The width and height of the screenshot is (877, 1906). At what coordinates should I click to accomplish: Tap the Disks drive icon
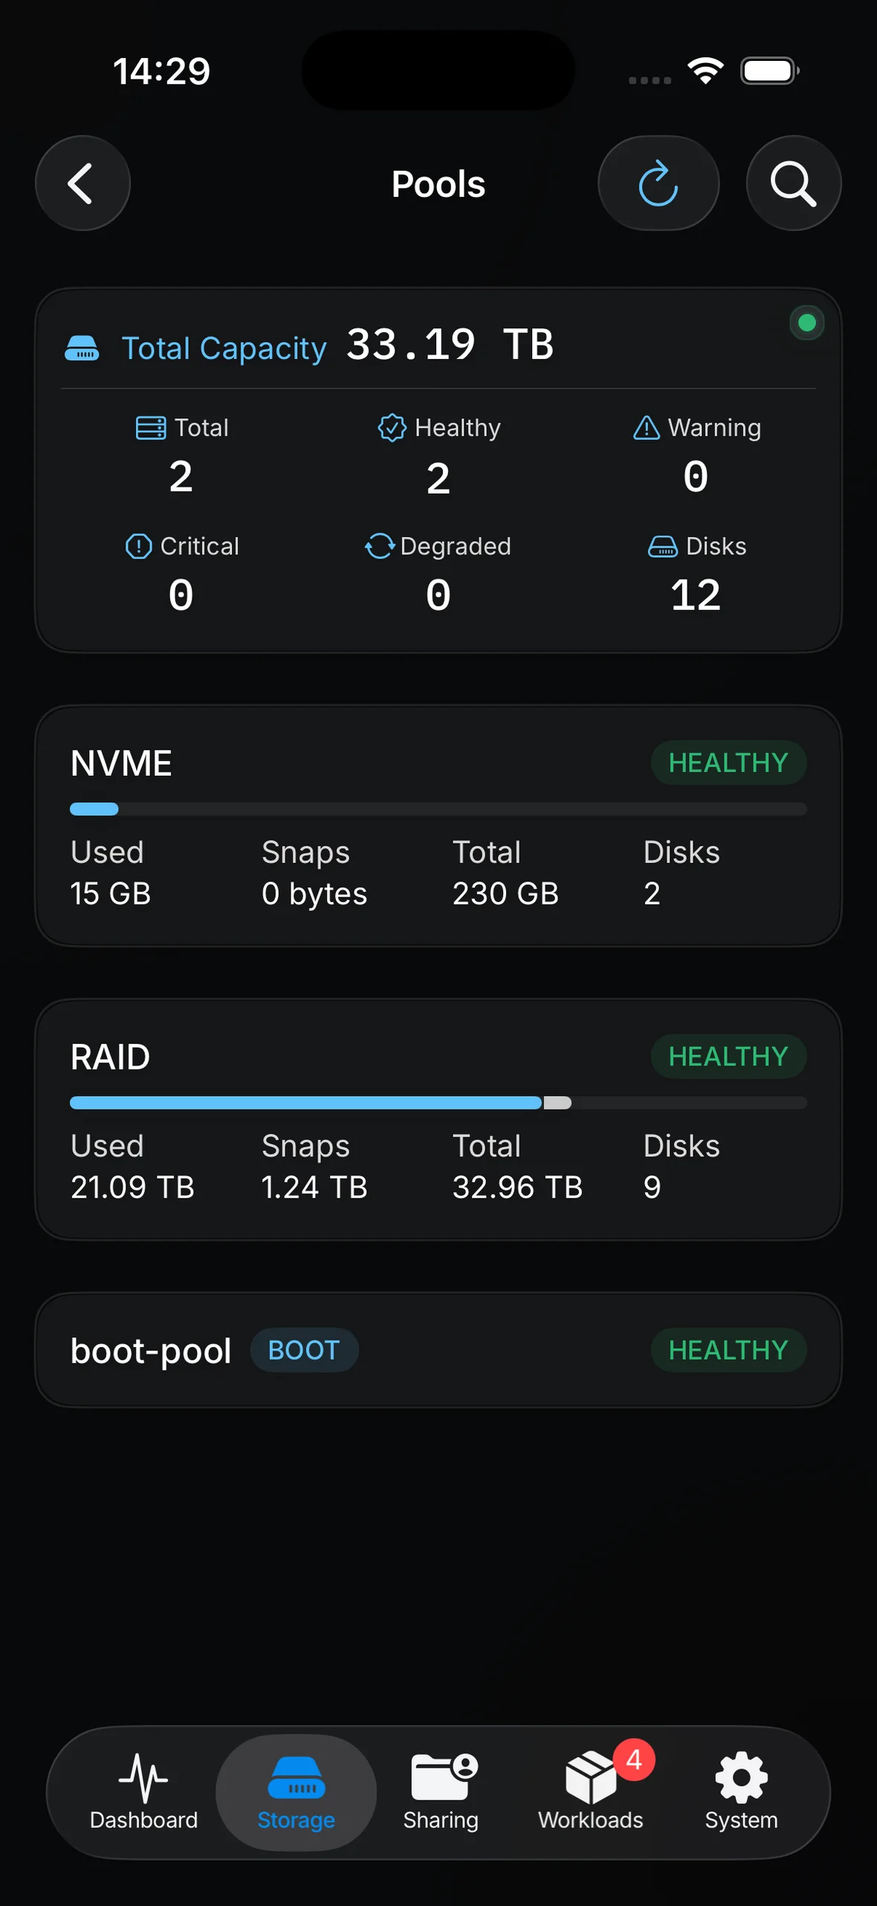point(663,547)
